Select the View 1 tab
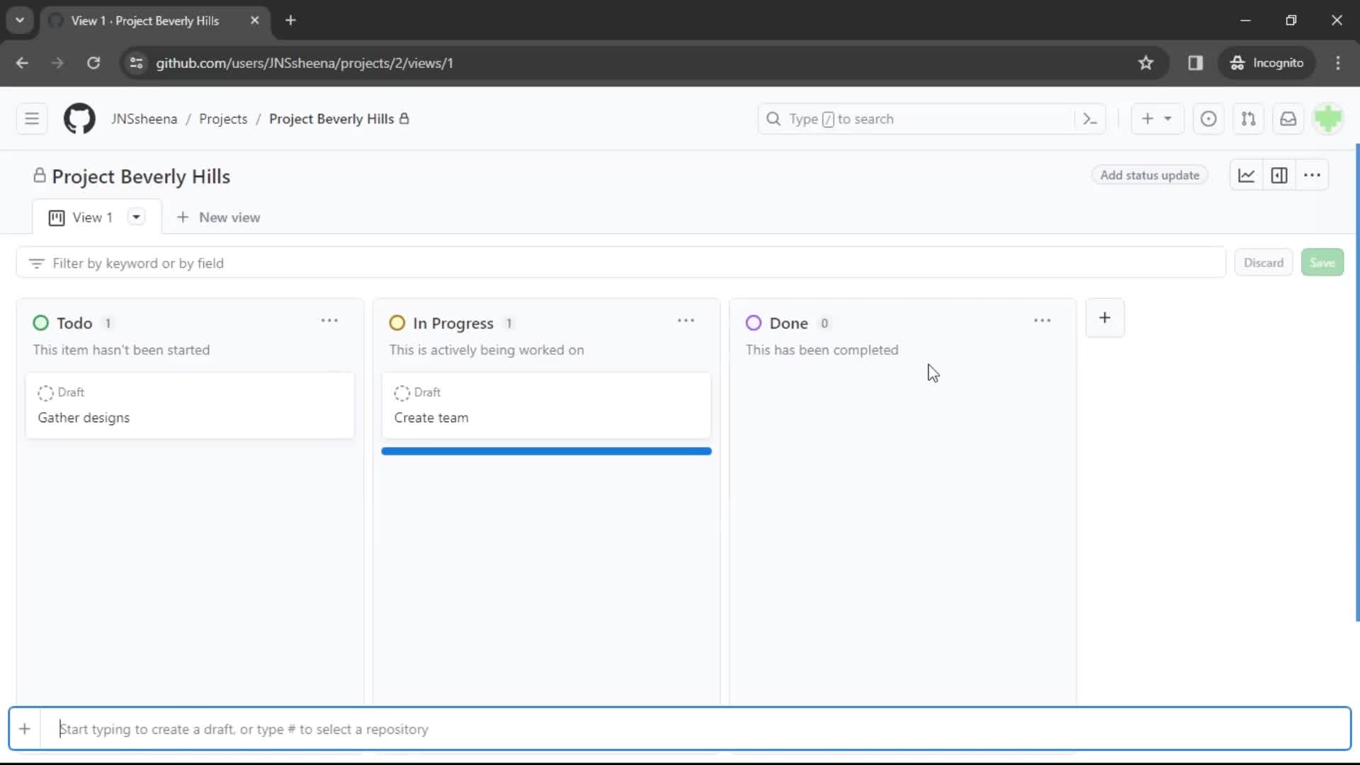1360x765 pixels. [92, 217]
